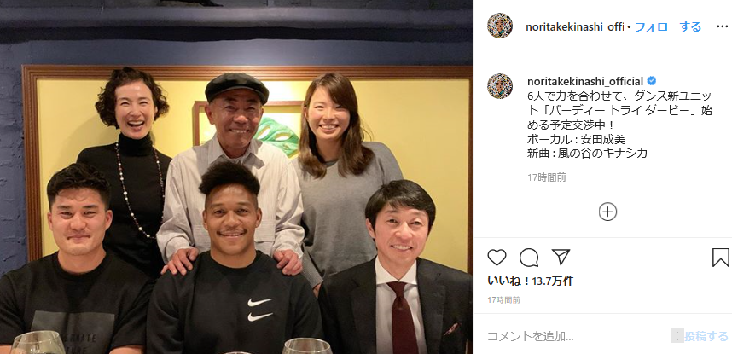Click the 17時間前 timestamp below likes
732x354 pixels.
pyautogui.click(x=503, y=299)
